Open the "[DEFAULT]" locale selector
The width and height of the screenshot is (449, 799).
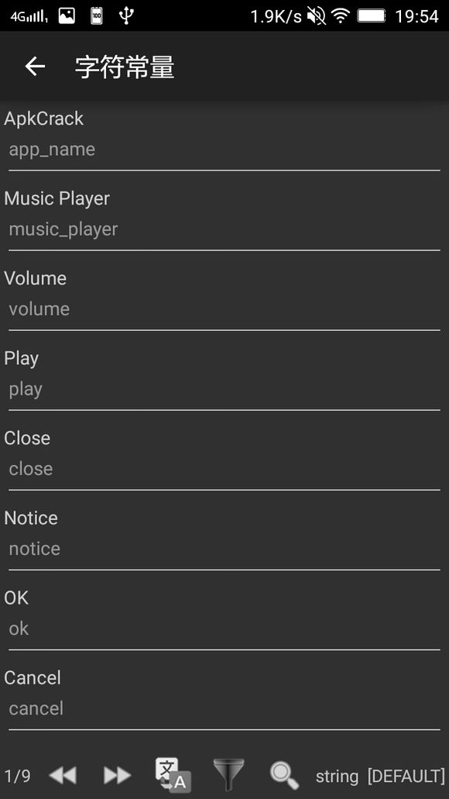(x=405, y=776)
